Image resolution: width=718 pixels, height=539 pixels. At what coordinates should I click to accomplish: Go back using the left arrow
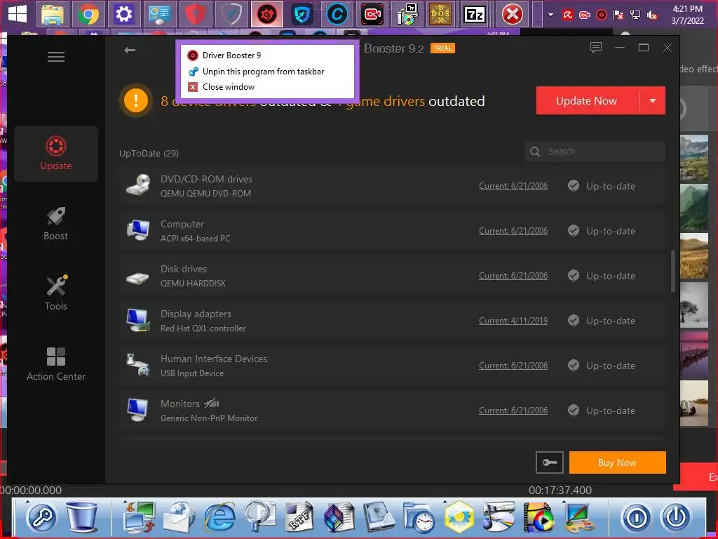pos(130,50)
